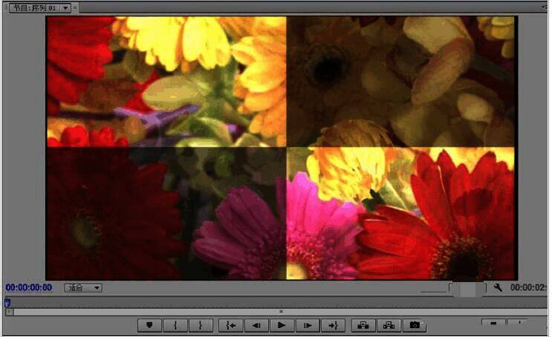Jump to the Out point
Screen dimensions: 552x337
coord(332,325)
